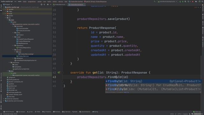Open docker-compose.yml file
The image size is (204, 115).
point(15,82)
